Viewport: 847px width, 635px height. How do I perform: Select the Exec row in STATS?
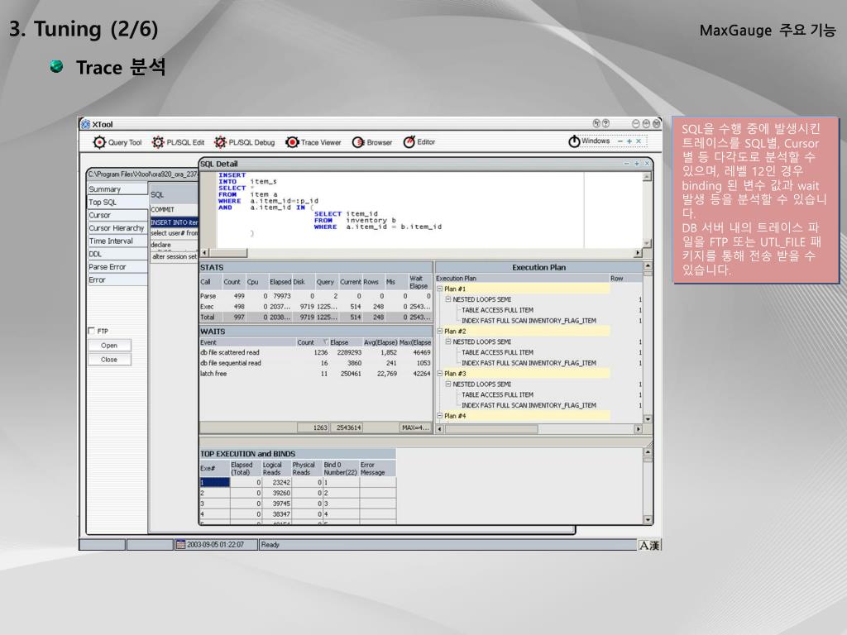(x=315, y=307)
